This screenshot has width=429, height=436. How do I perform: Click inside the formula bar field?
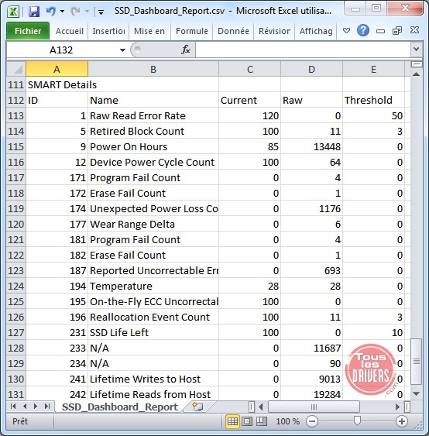point(303,50)
